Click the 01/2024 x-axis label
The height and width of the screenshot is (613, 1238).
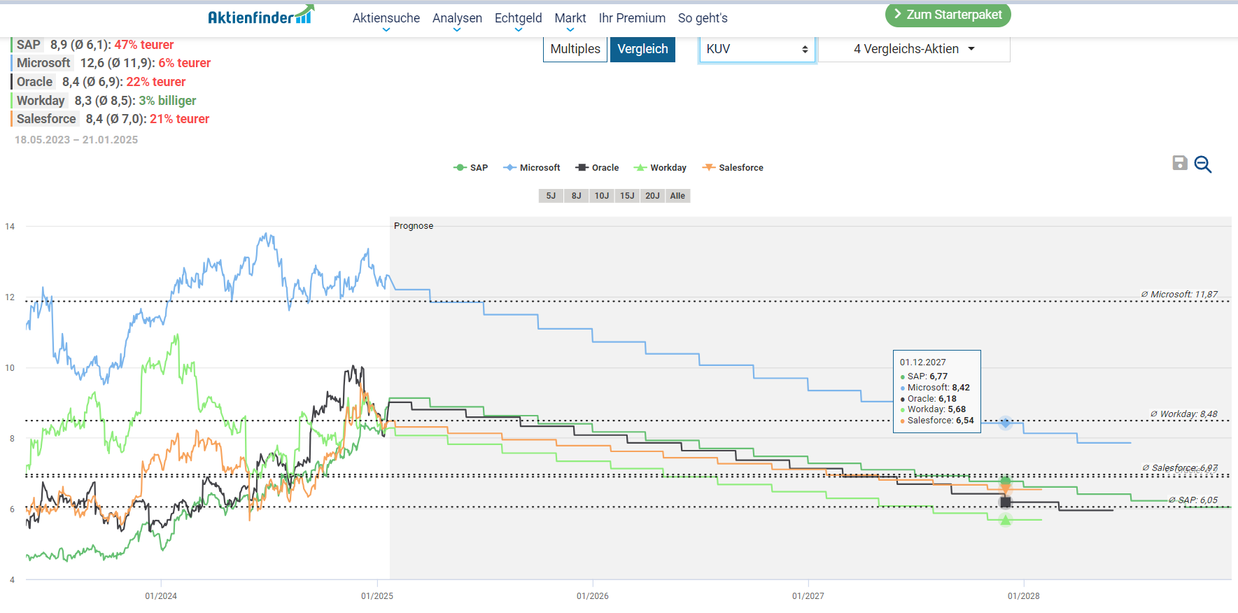coord(161,596)
